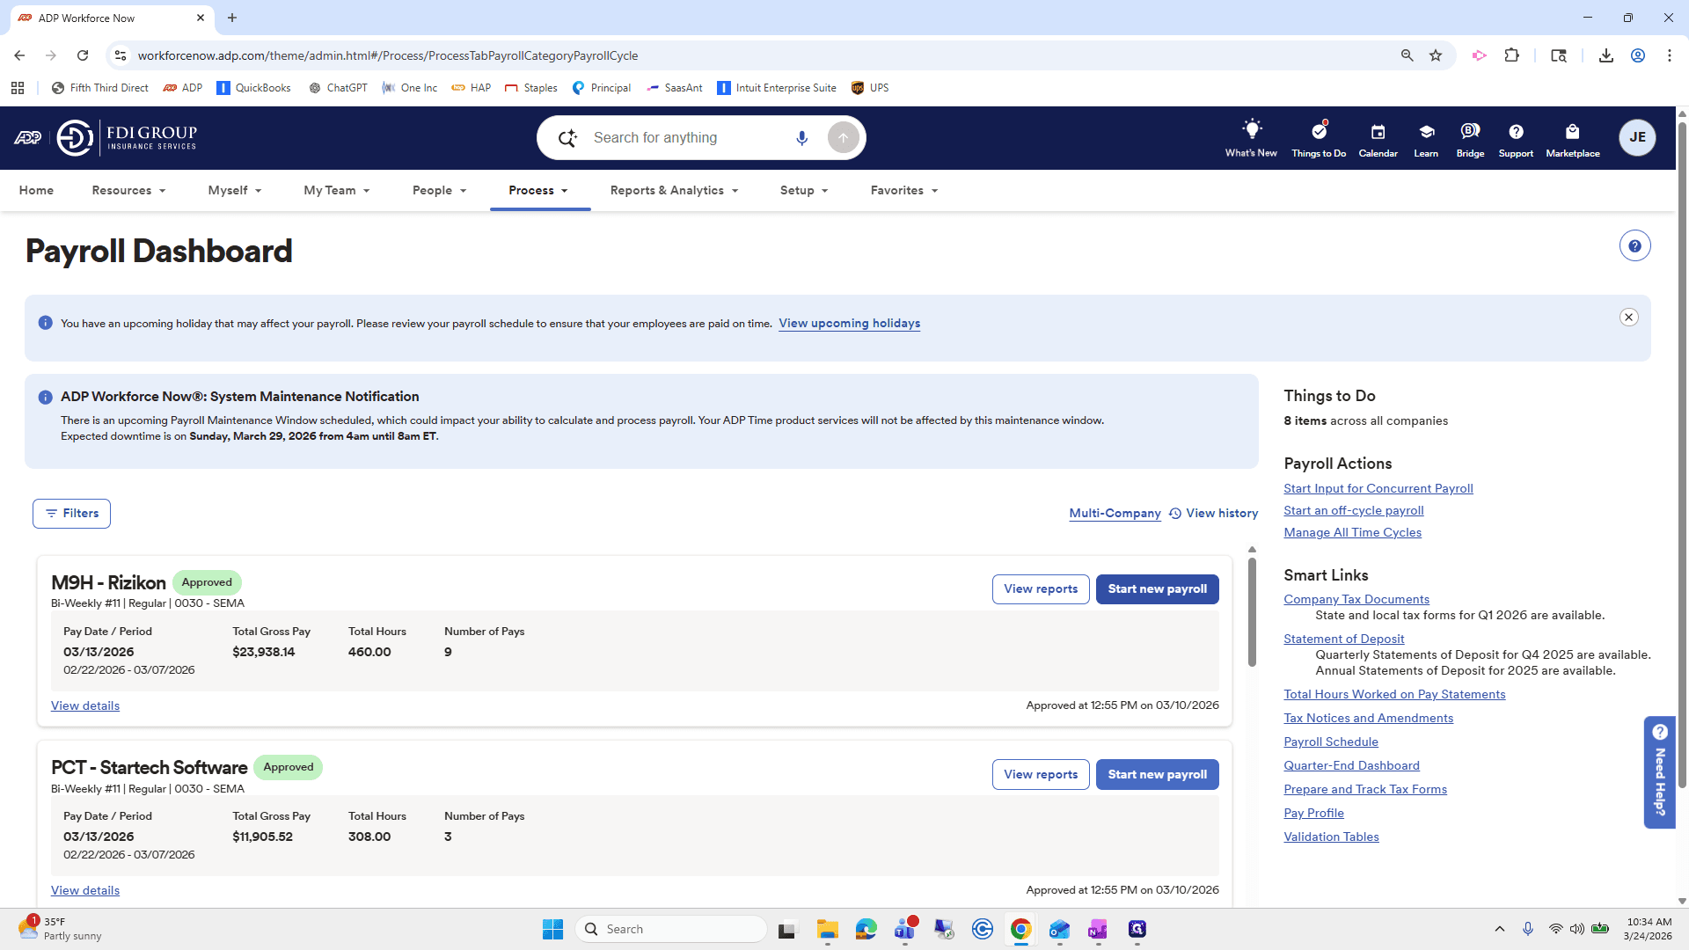Reload the page in Chrome
Image resolution: width=1689 pixels, height=950 pixels.
coord(83,55)
